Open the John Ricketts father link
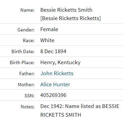Viewport: 123px width, 122px height. pyautogui.click(x=57, y=74)
